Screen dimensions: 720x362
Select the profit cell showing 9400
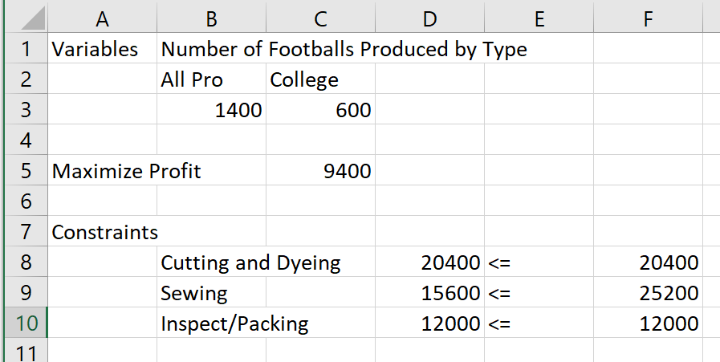[320, 171]
